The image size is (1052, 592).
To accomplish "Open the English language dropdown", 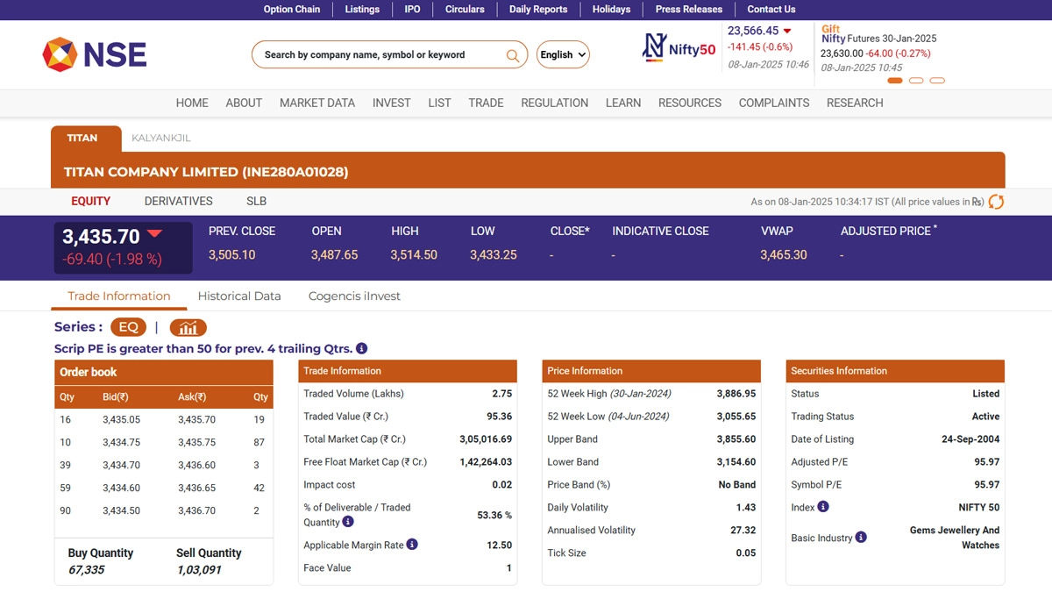I will click(563, 54).
